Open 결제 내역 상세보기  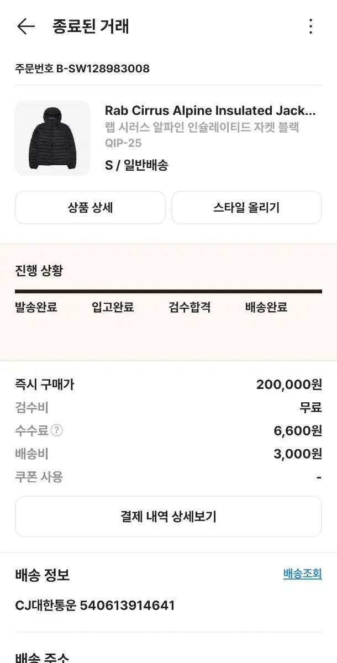tap(168, 517)
